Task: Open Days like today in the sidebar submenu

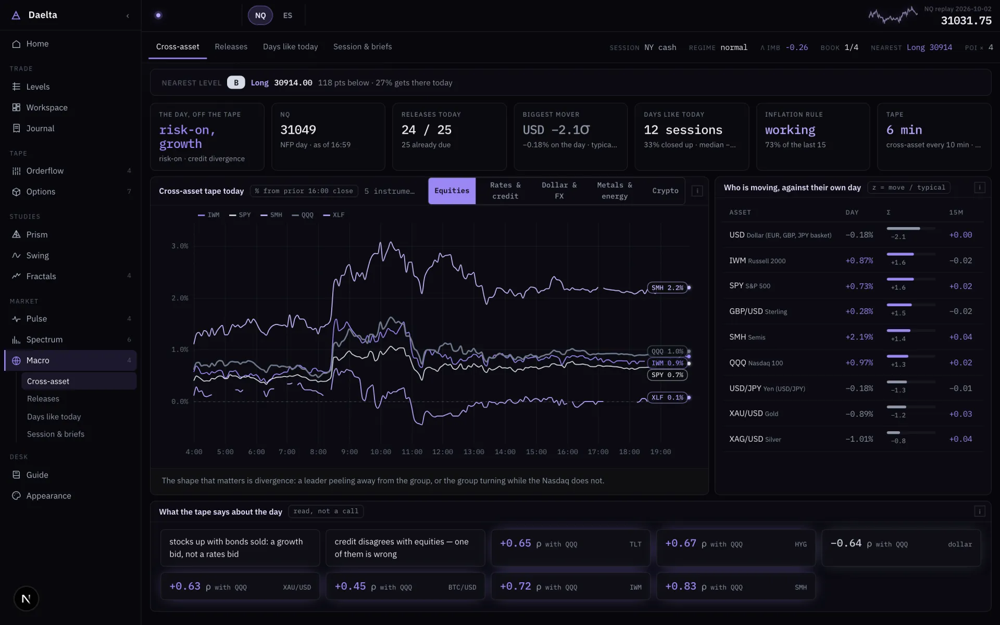Action: pyautogui.click(x=79, y=417)
